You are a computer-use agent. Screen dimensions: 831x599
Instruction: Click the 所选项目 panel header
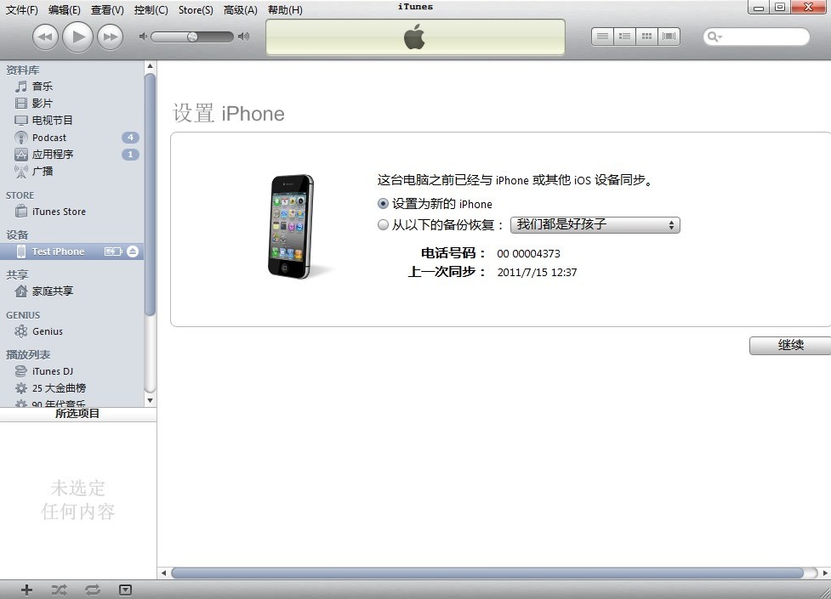tap(78, 414)
